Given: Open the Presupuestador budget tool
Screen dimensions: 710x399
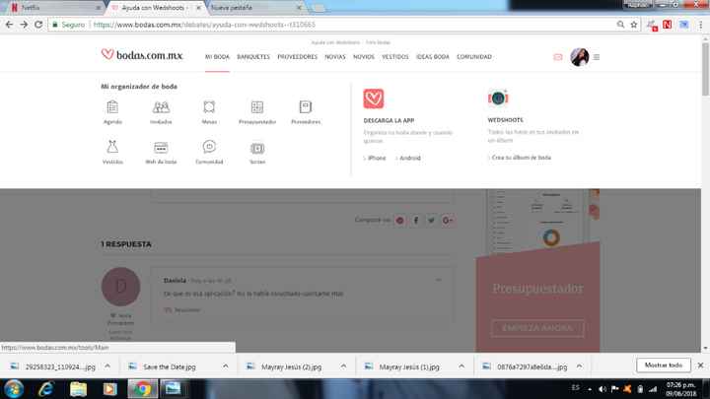Looking at the screenshot, I should [x=257, y=112].
